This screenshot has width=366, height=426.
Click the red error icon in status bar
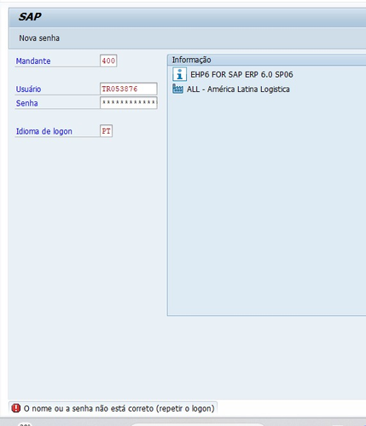16,408
